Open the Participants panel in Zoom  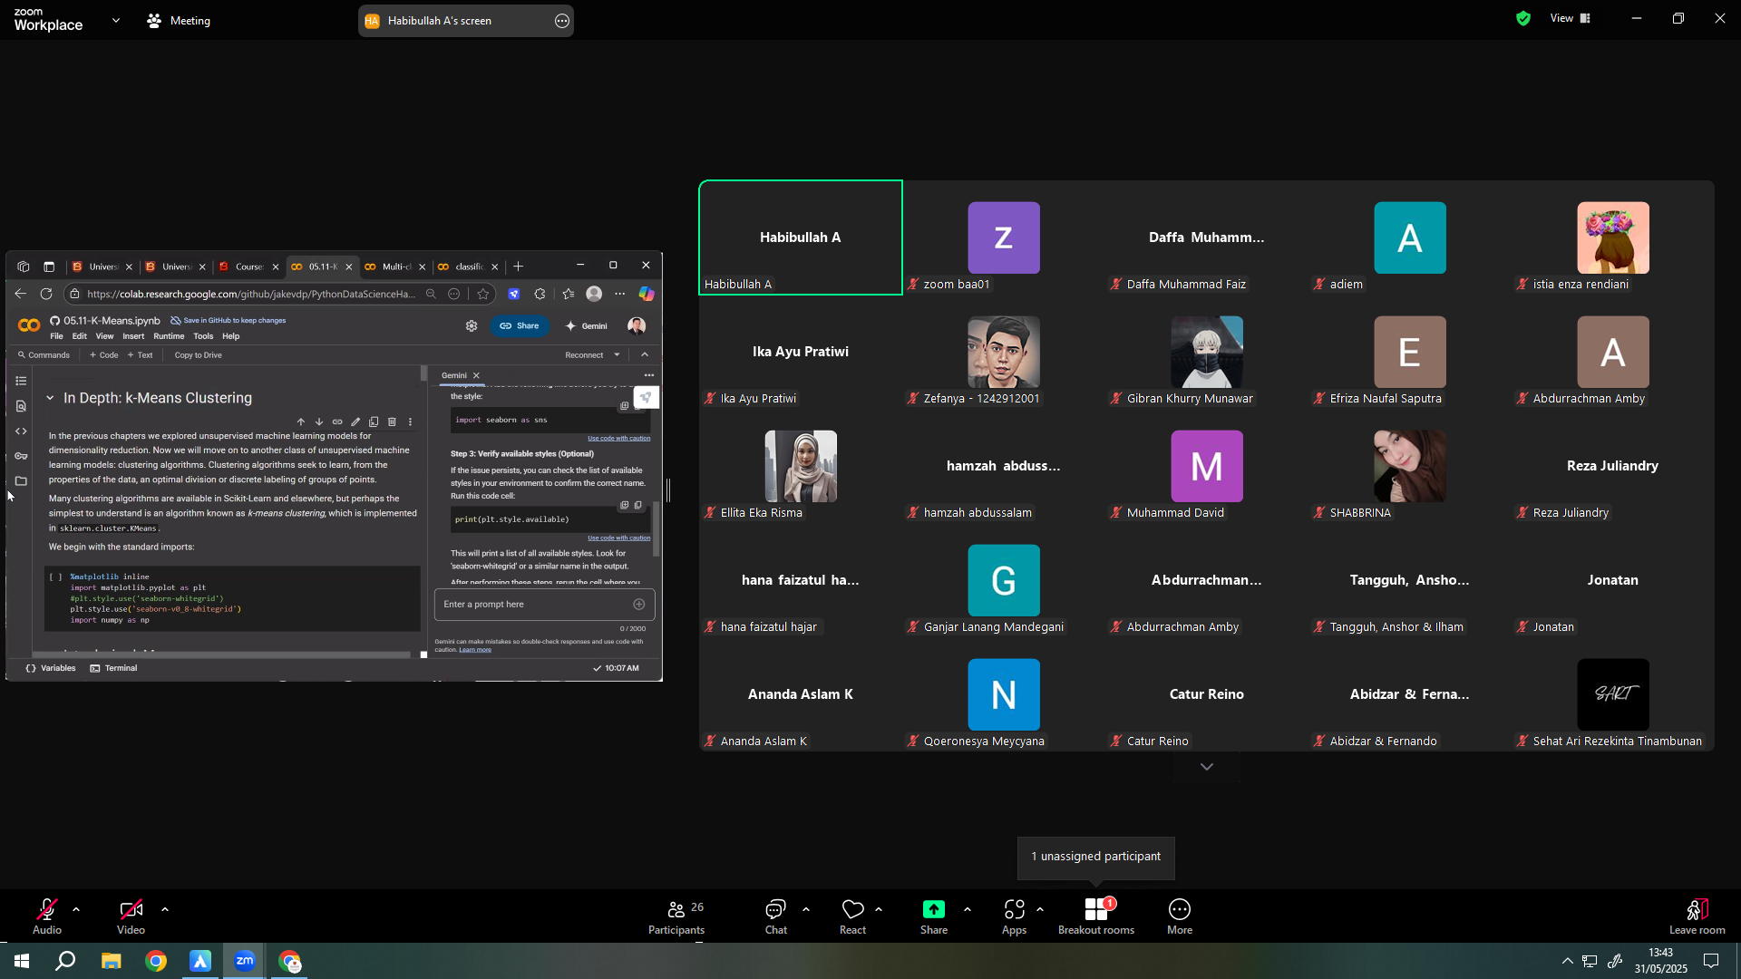tap(676, 916)
